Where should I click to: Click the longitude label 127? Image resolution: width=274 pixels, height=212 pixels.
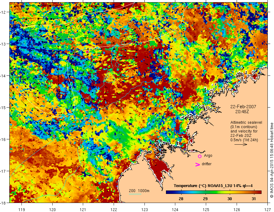[267, 210]
